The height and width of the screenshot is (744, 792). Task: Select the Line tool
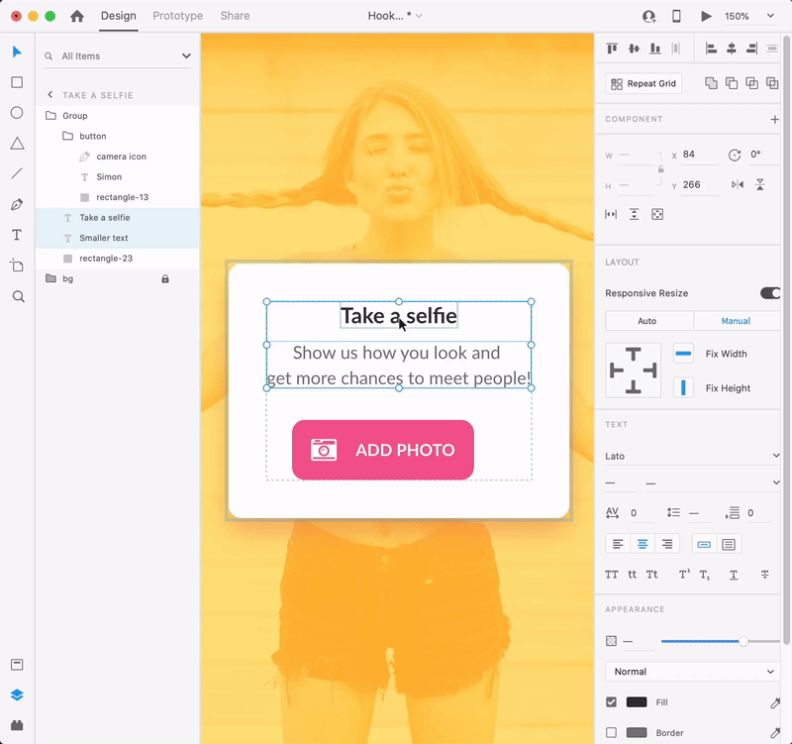coord(17,174)
